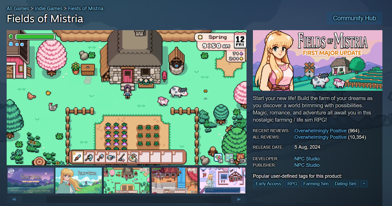Click the green stamina bar in game HUD

[x=35, y=37]
